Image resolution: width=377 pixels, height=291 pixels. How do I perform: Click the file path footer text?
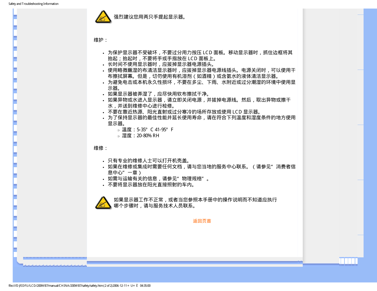coord(79,286)
